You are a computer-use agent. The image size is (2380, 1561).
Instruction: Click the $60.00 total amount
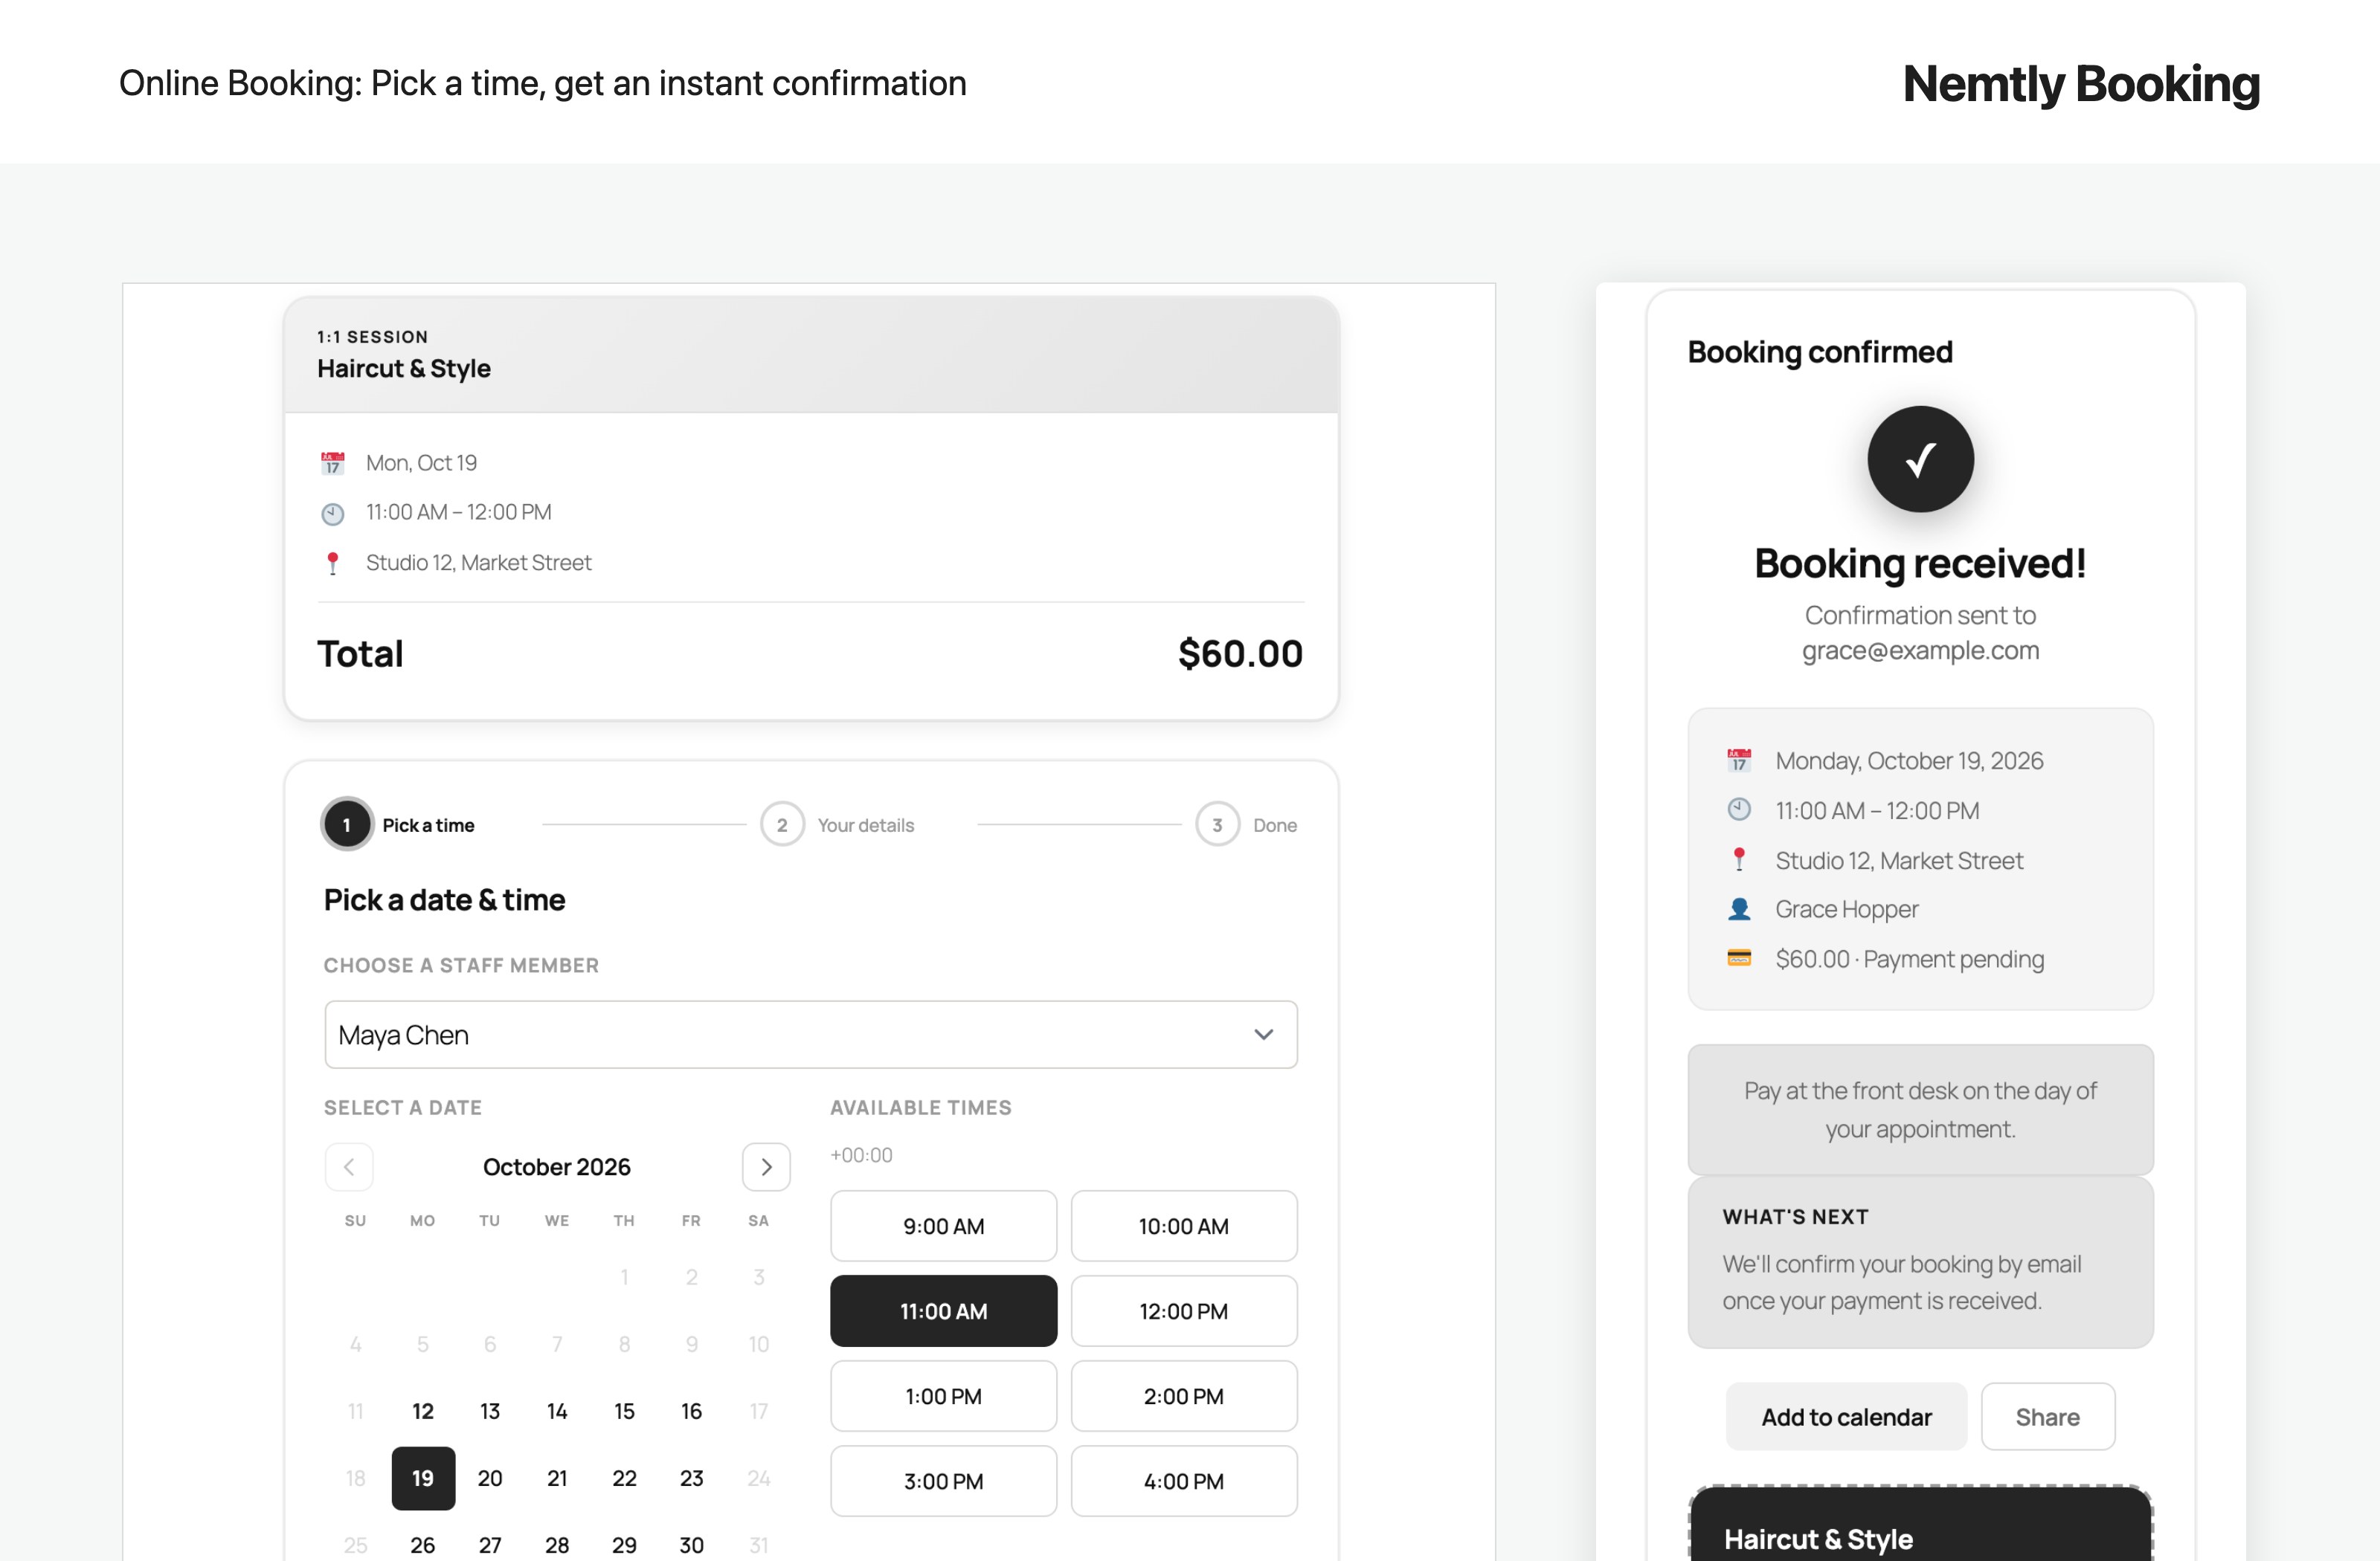point(1240,653)
